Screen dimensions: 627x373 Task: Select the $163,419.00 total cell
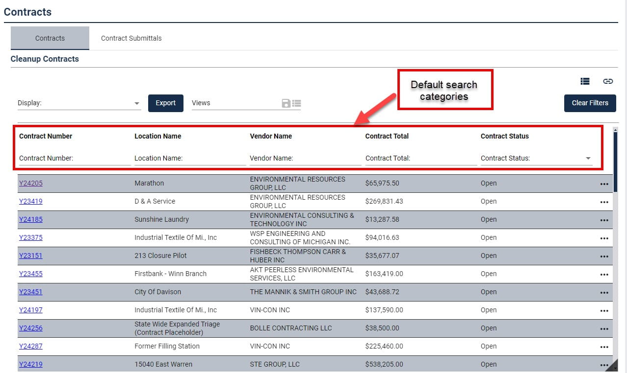tap(384, 274)
